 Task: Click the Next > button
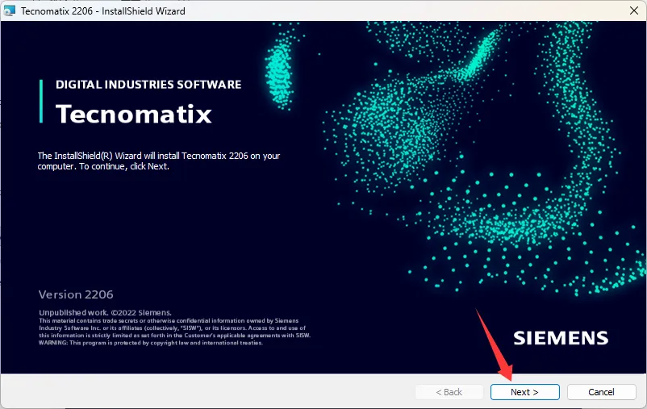click(524, 392)
